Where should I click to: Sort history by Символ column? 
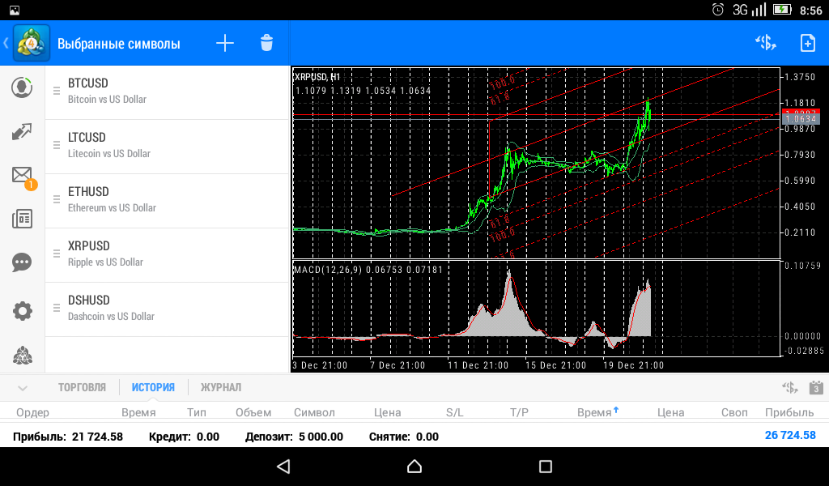coord(314,412)
